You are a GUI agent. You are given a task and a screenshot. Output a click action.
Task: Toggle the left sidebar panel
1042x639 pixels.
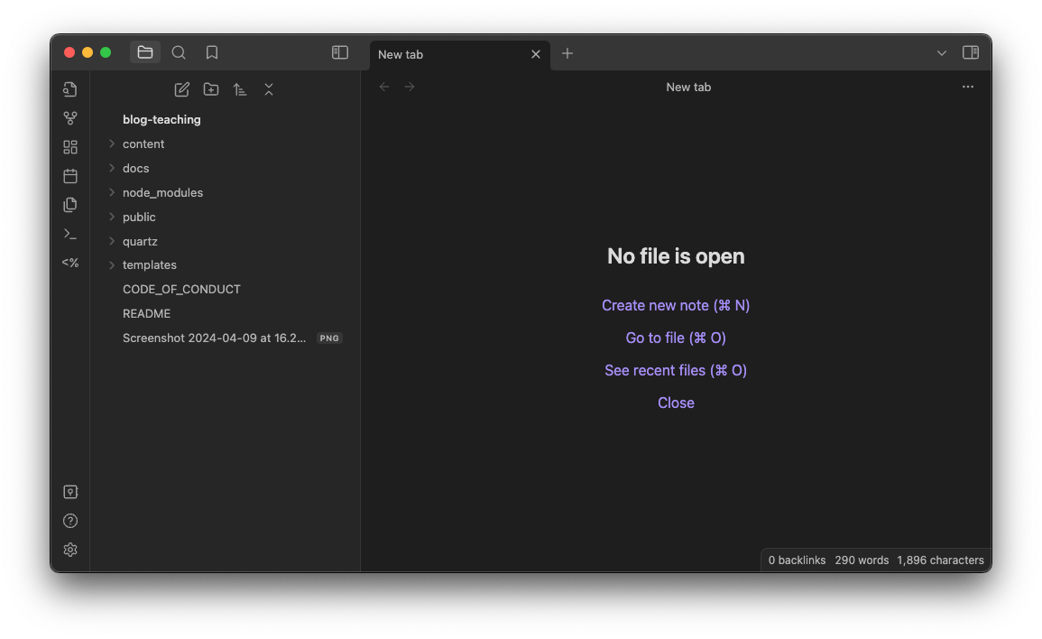tap(339, 52)
